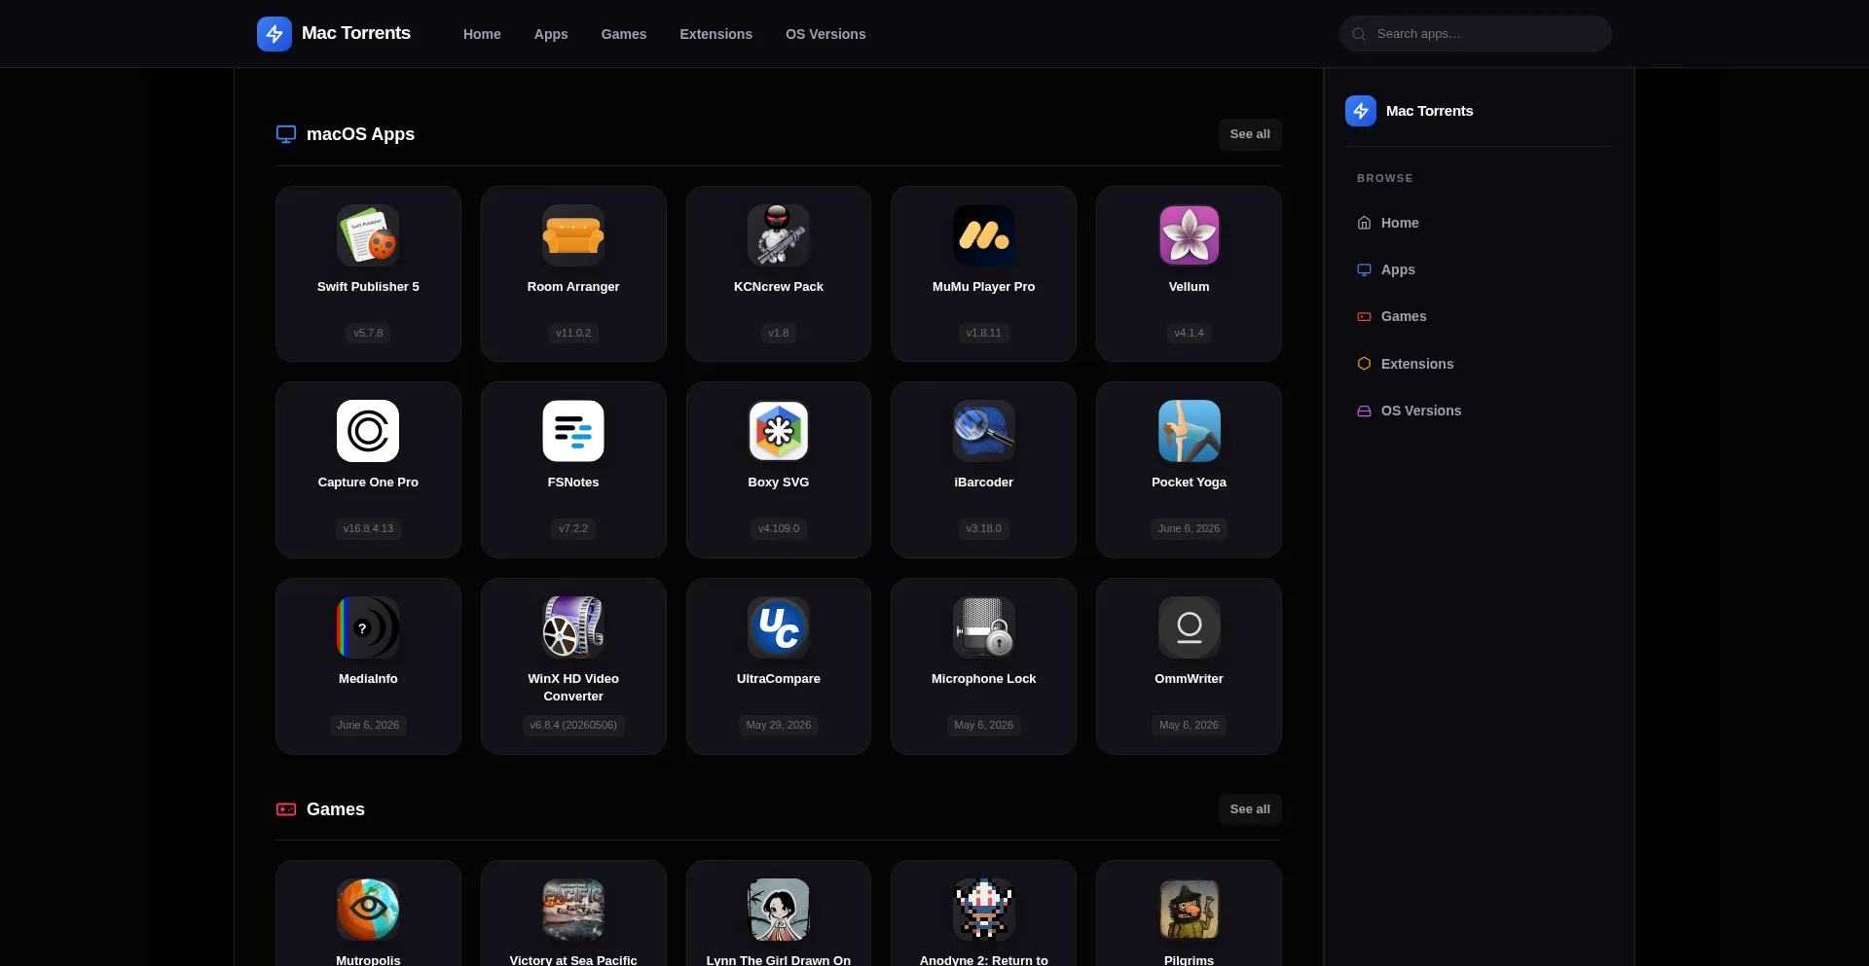Image resolution: width=1869 pixels, height=966 pixels.
Task: Click the UltraCompare UC icon
Action: point(779,627)
